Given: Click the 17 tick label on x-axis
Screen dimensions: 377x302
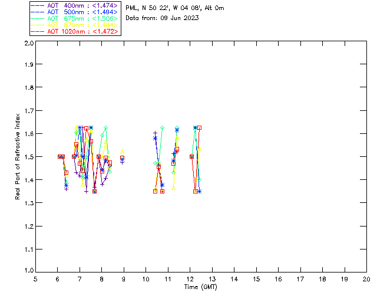Looking at the screenshot, I should (x=300, y=279).
